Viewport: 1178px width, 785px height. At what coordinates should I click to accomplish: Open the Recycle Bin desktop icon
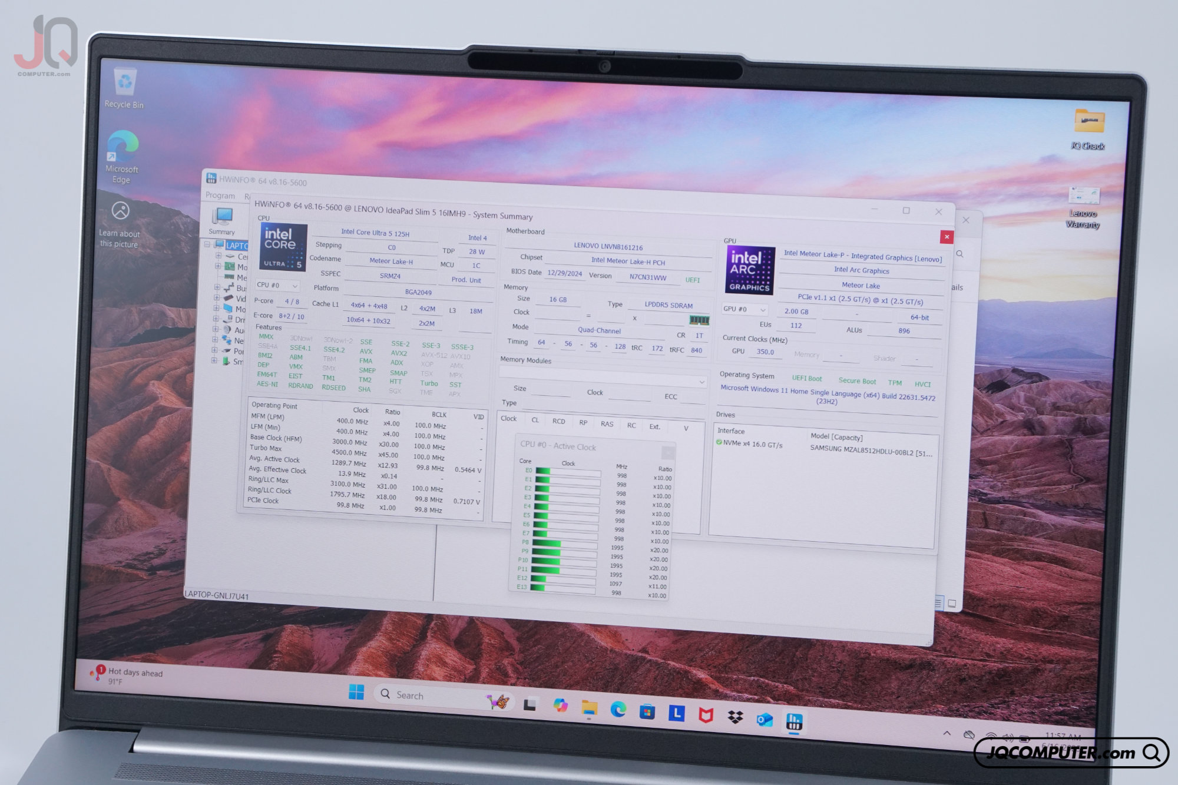124,88
